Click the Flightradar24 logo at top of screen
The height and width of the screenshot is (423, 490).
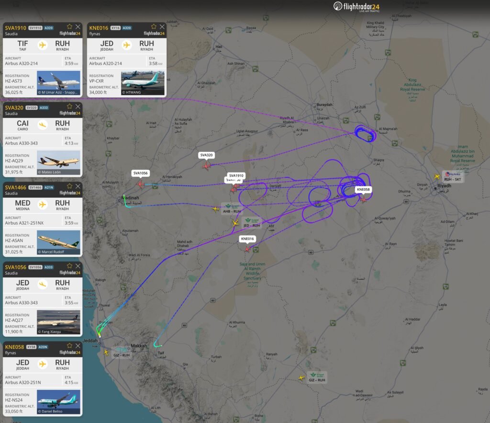click(356, 7)
